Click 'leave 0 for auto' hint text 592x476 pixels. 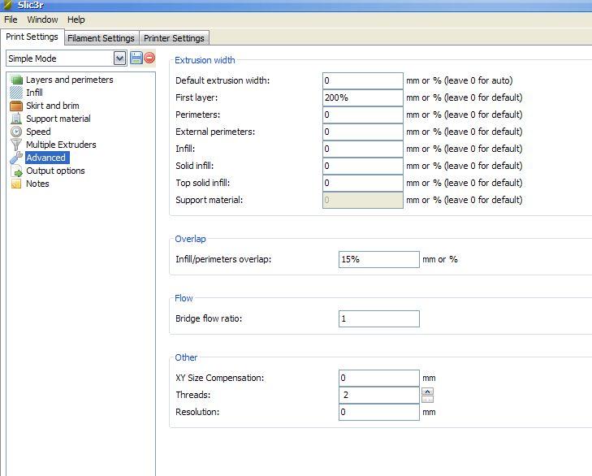point(478,80)
